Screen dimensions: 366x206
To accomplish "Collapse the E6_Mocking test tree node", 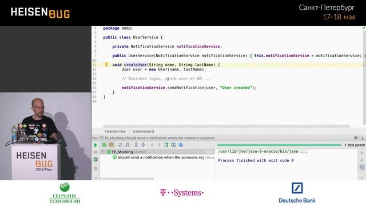I will (102, 152).
